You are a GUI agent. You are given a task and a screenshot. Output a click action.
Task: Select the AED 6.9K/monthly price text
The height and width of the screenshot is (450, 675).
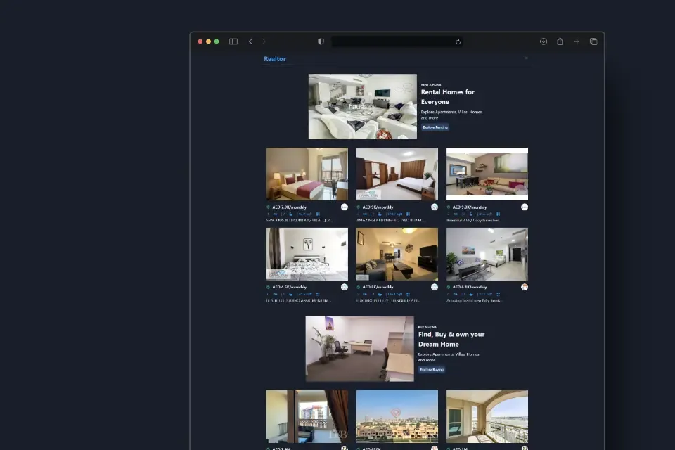pyautogui.click(x=470, y=287)
